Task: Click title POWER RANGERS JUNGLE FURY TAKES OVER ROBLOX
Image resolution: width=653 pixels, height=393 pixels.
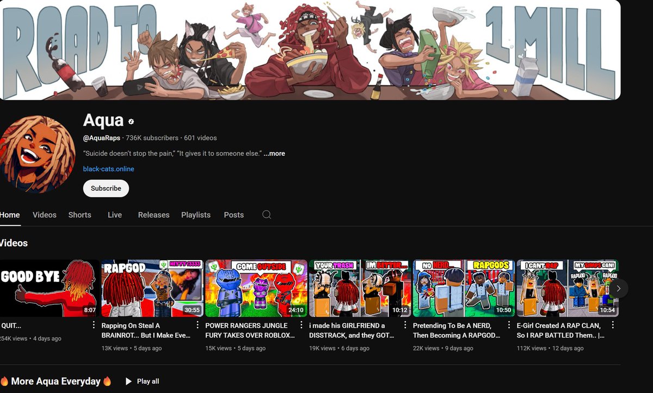Action: pos(250,330)
